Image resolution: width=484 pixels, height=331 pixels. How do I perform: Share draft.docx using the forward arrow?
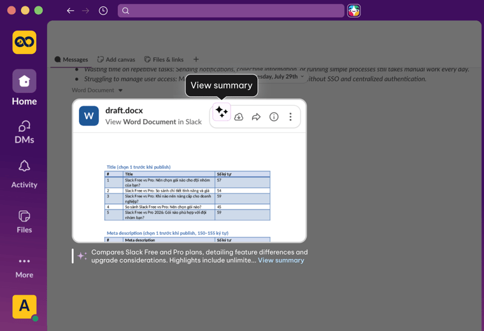(256, 117)
